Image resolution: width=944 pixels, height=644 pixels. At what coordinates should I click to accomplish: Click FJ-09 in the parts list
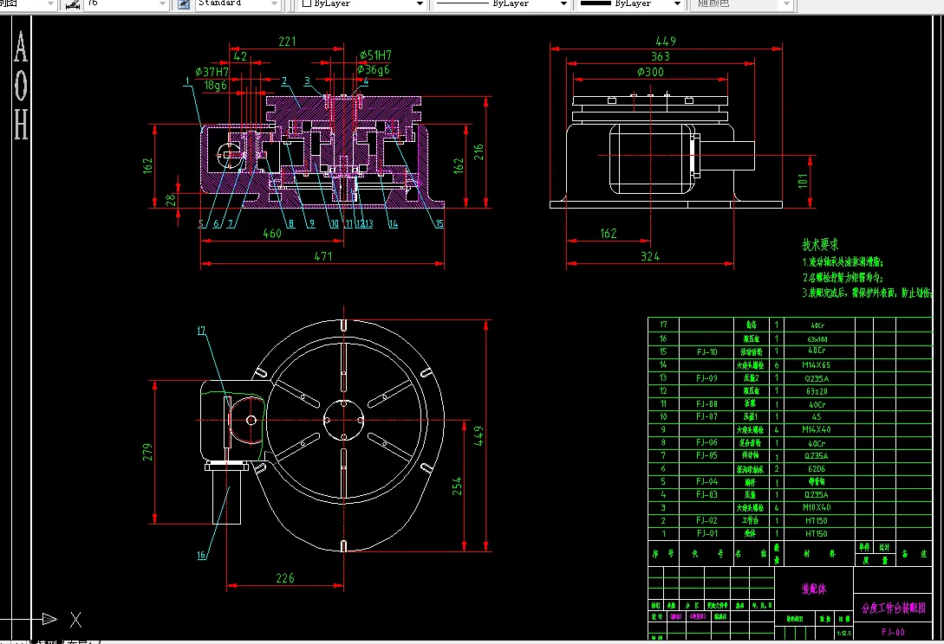click(706, 378)
